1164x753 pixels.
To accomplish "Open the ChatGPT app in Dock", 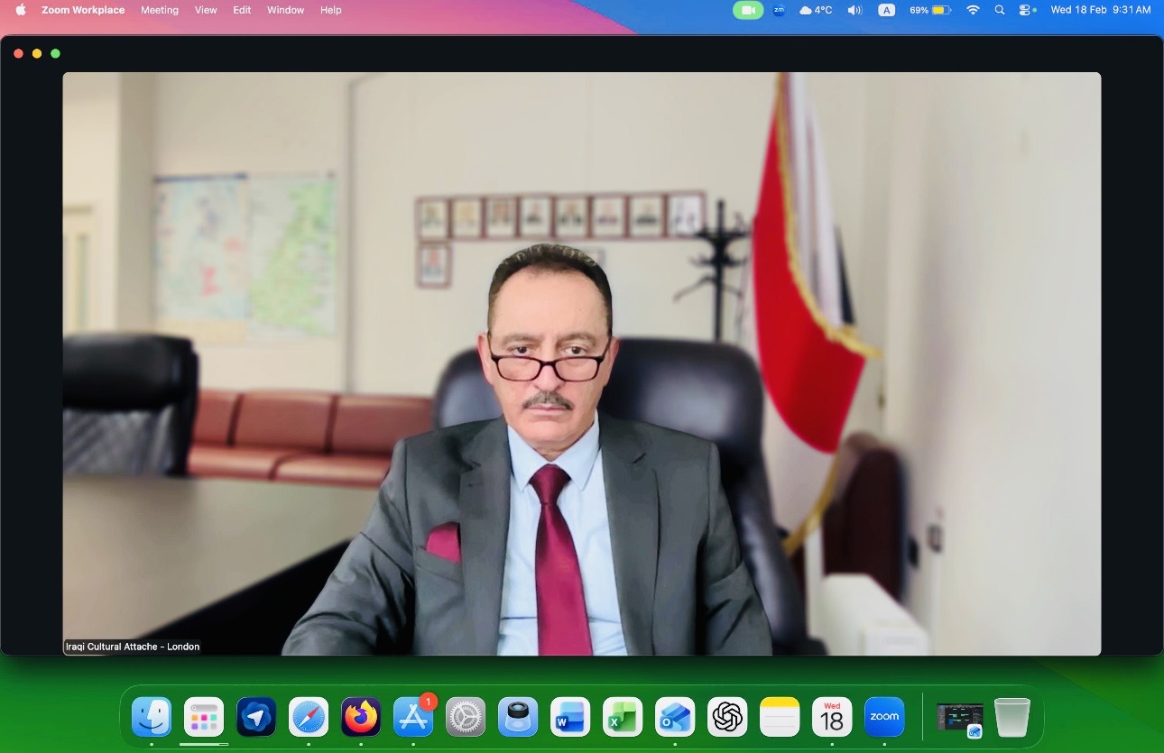I will coord(727,718).
